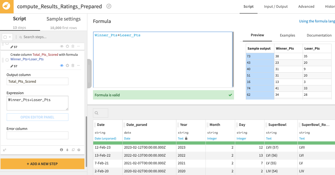Delete the Total_Pts_Scored step via trash icon

[x=73, y=65]
